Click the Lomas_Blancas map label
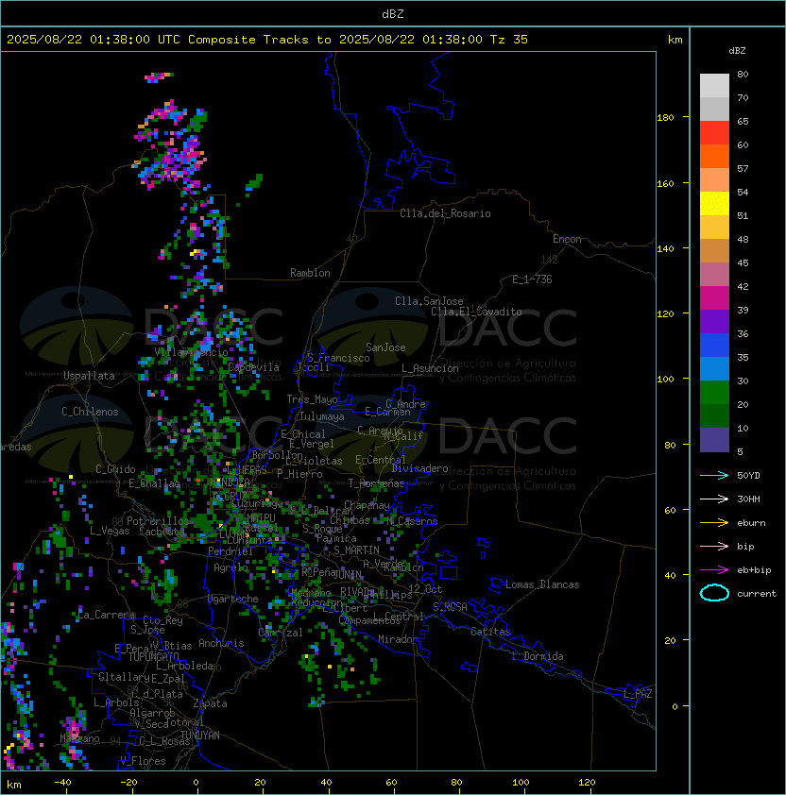786x795 pixels. pyautogui.click(x=542, y=584)
